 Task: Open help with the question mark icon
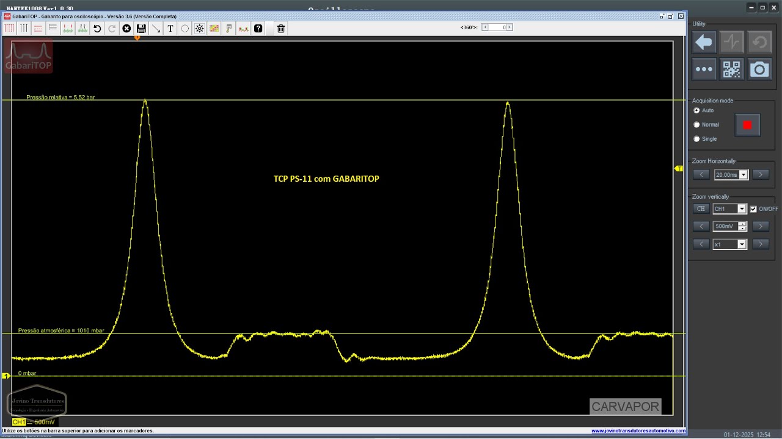pos(258,28)
